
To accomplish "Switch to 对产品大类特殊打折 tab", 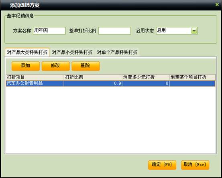I will click(x=27, y=53).
